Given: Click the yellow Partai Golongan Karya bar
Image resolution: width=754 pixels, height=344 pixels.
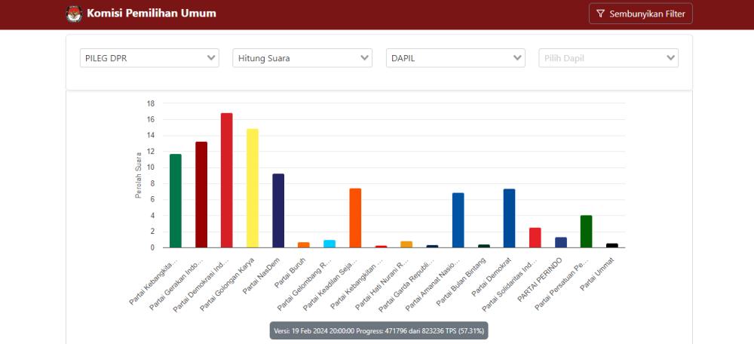Looking at the screenshot, I should click(253, 188).
